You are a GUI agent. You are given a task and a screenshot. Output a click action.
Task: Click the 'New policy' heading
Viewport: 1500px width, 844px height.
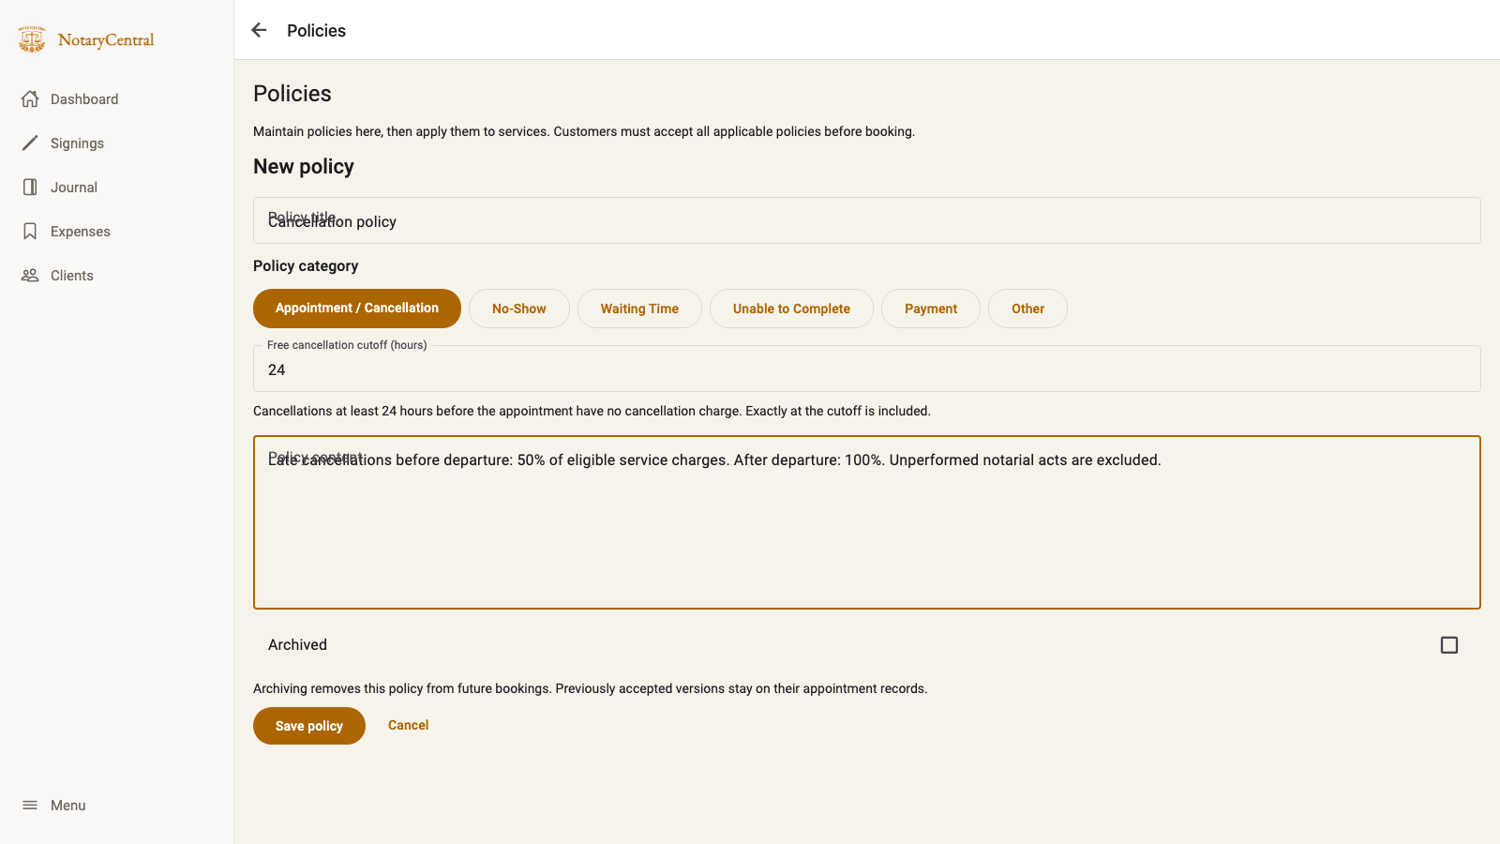tap(304, 167)
